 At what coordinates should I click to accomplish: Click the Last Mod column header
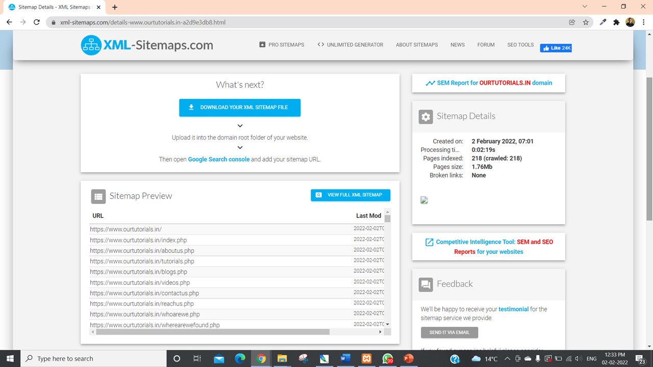[368, 216]
